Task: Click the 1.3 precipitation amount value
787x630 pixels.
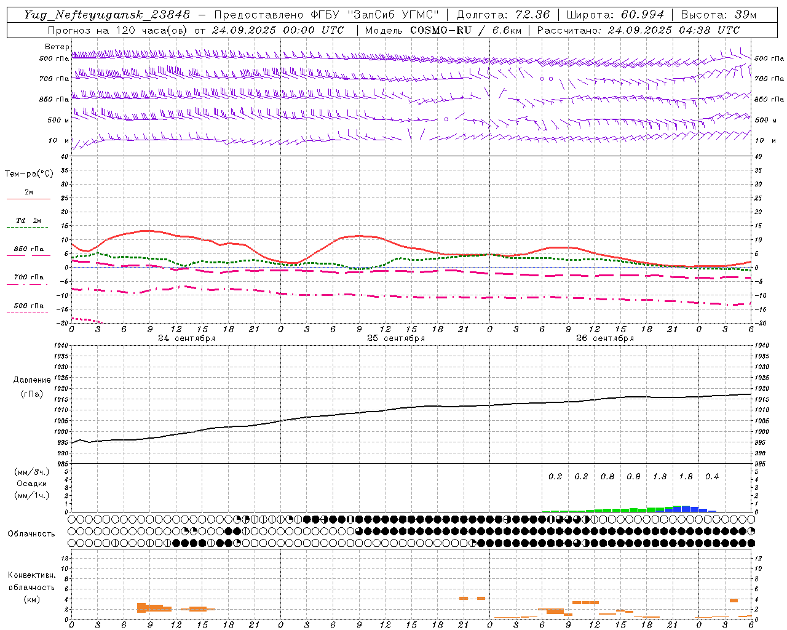Action: [660, 477]
